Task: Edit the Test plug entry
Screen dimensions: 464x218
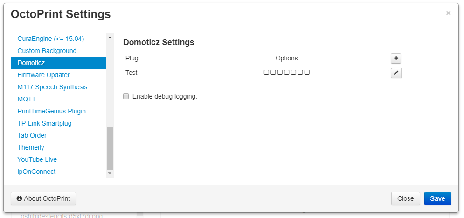Action: point(396,73)
